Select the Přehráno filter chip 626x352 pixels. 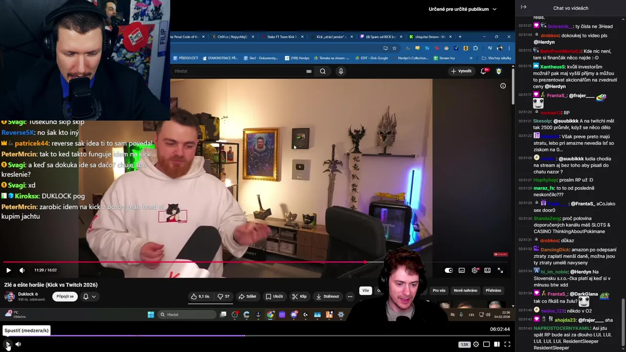tap(493, 290)
